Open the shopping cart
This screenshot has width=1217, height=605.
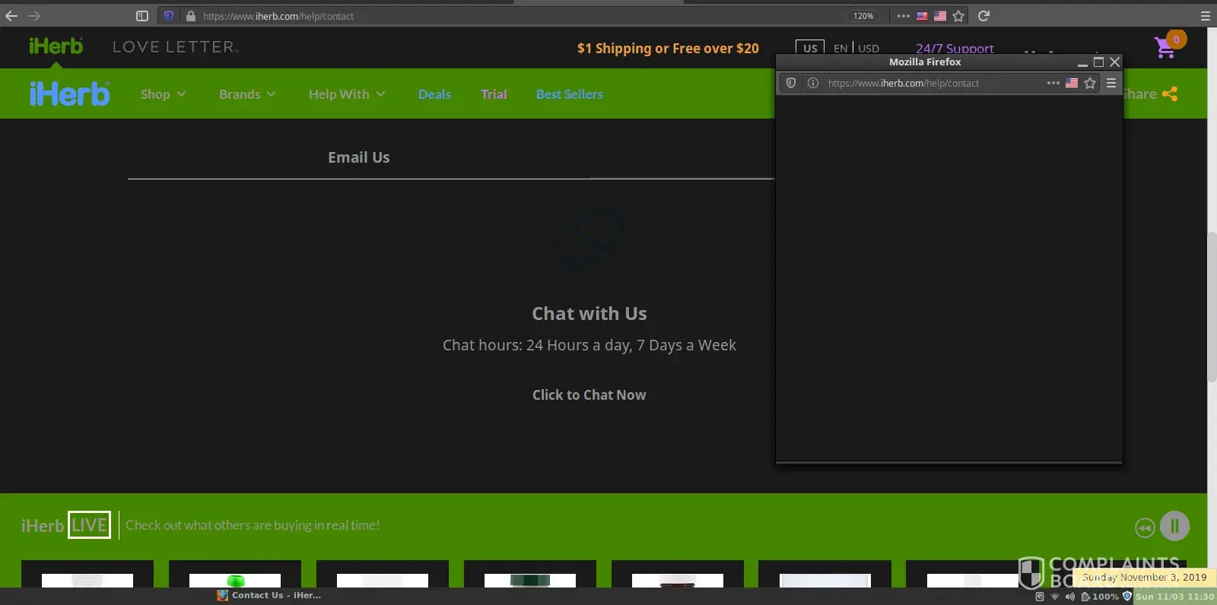pyautogui.click(x=1168, y=46)
